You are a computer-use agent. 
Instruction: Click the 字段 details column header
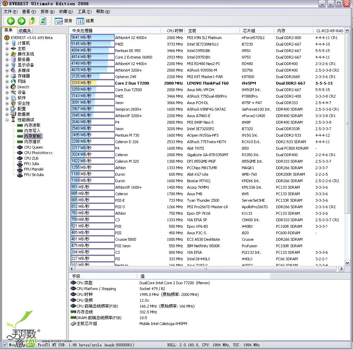[103, 276]
